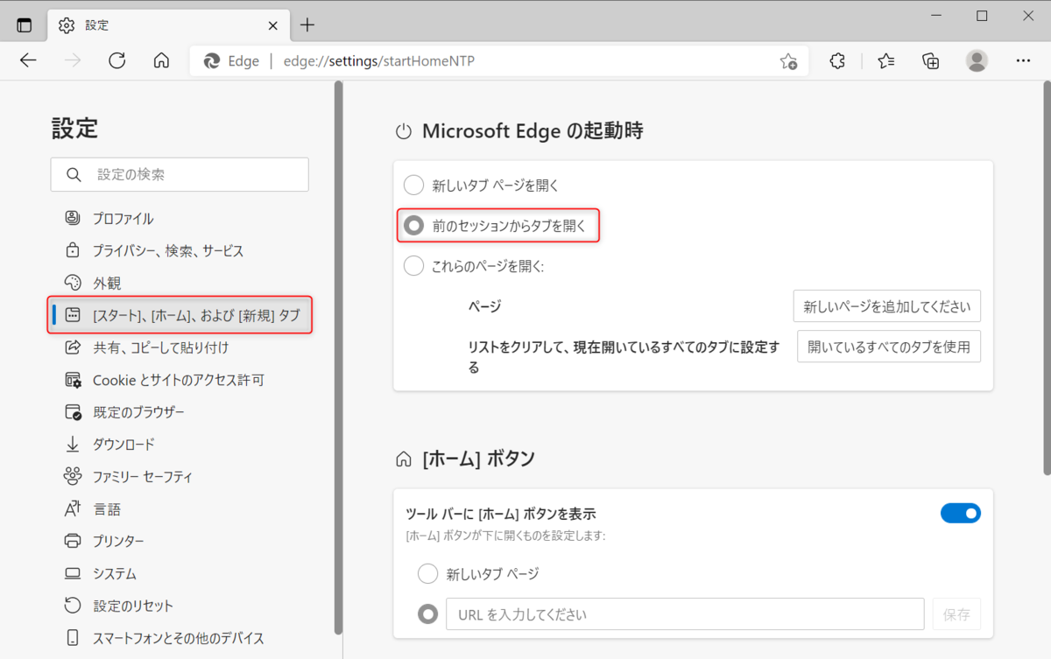The height and width of the screenshot is (659, 1051).
Task: Click the 新しいページを追加してください button
Action: pos(886,305)
